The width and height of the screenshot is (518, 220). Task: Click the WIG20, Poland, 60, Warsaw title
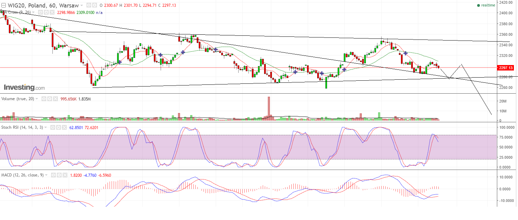pos(43,5)
